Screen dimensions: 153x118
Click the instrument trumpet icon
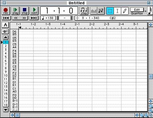[x=5, y=31]
